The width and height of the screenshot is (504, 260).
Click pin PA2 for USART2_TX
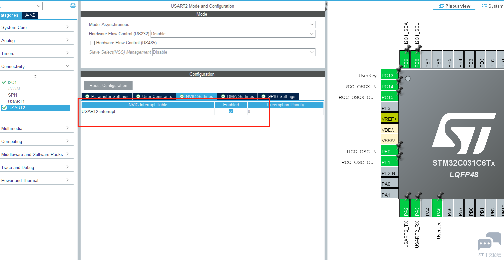click(x=405, y=208)
